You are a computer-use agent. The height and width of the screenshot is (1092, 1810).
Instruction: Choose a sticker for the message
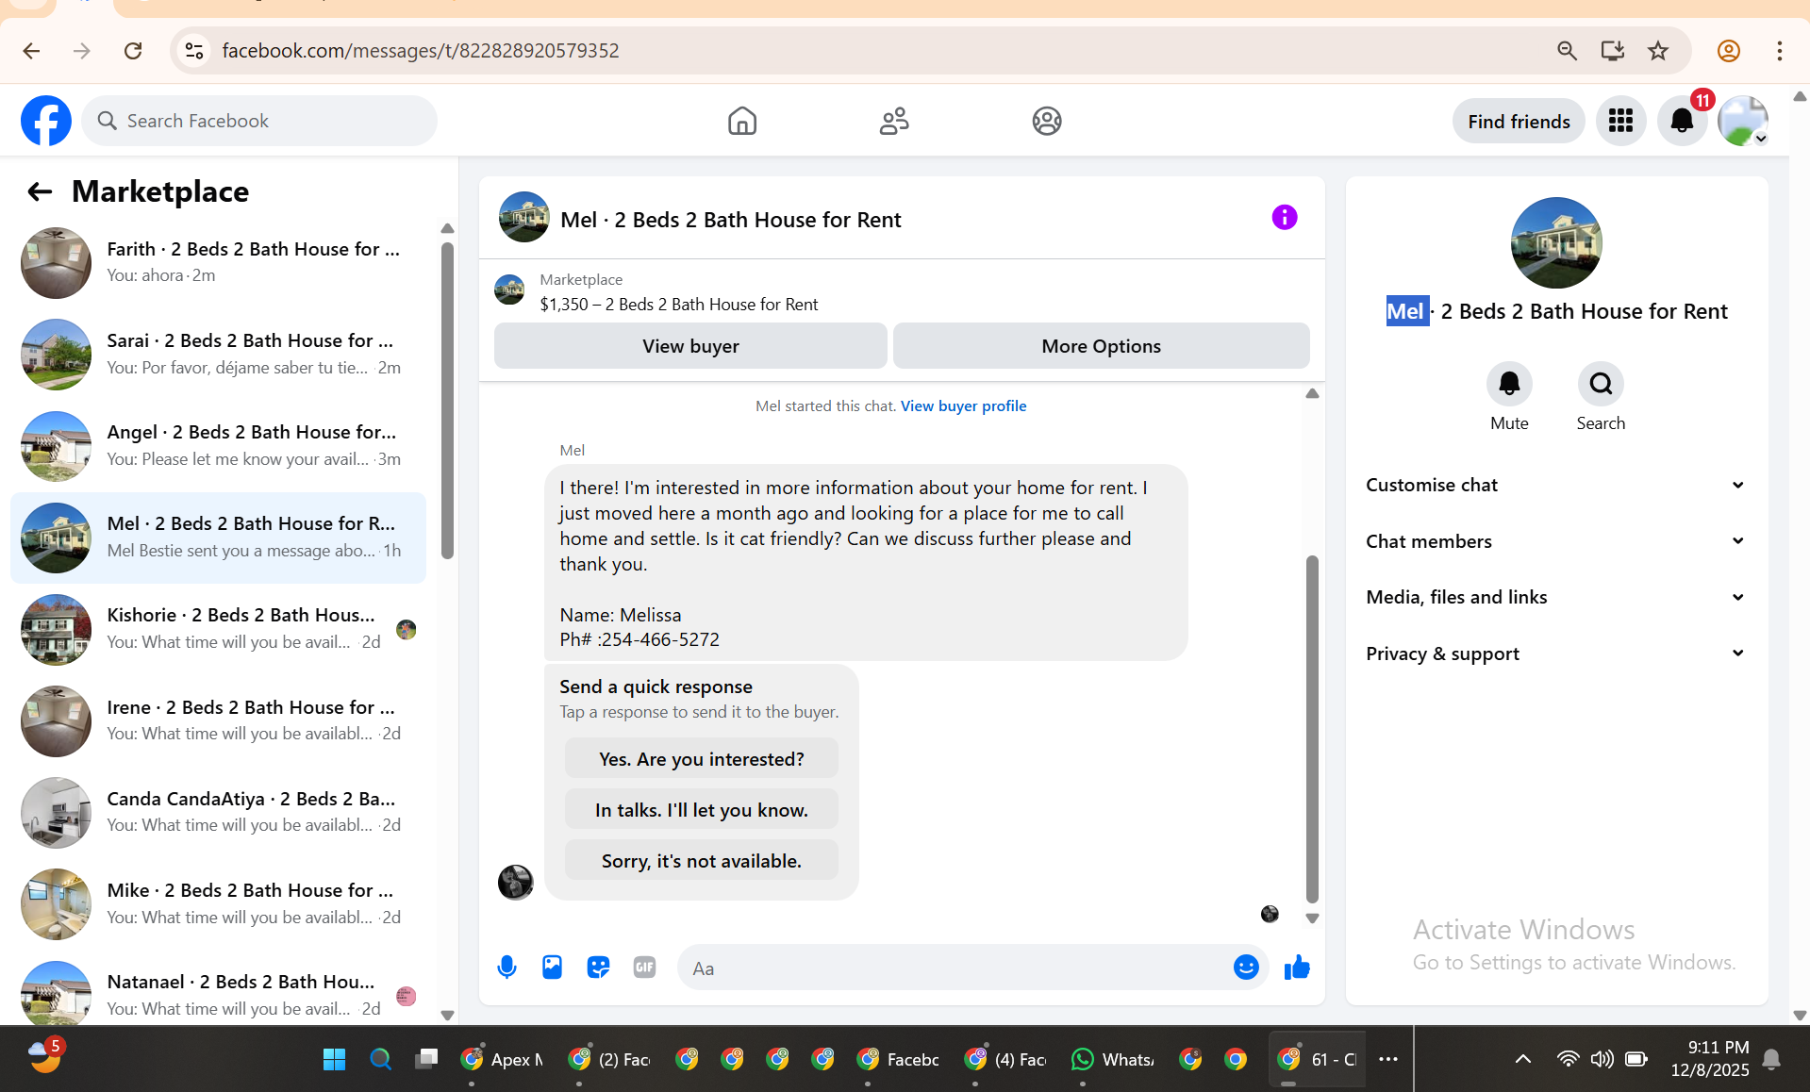coord(598,968)
